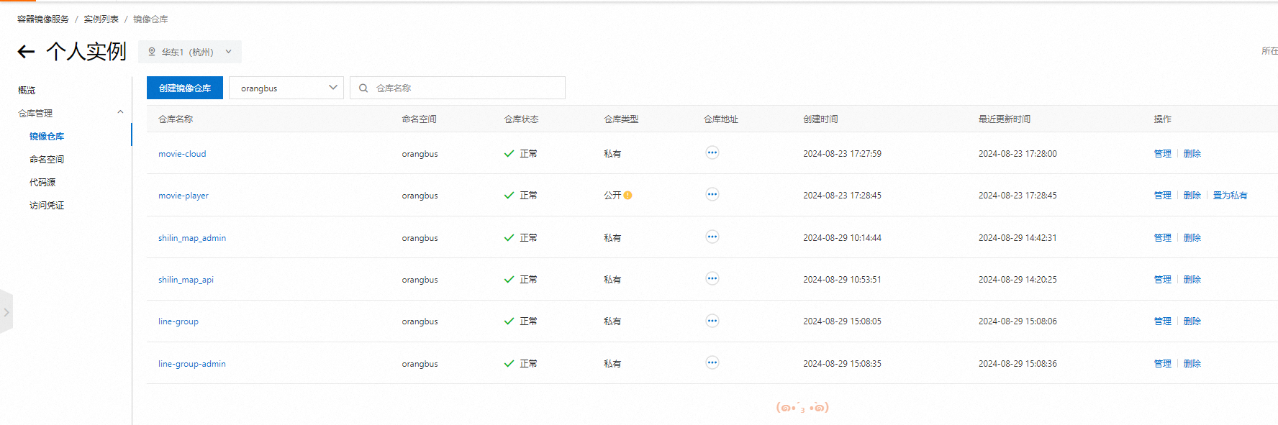
Task: Set movie-player to private via 置为私有
Action: coord(1230,196)
